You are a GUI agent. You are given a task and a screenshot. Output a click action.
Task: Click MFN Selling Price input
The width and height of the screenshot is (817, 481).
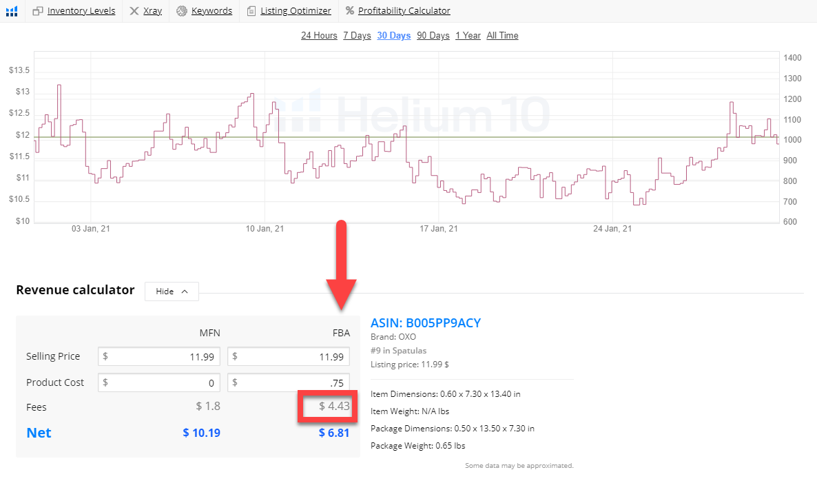159,356
